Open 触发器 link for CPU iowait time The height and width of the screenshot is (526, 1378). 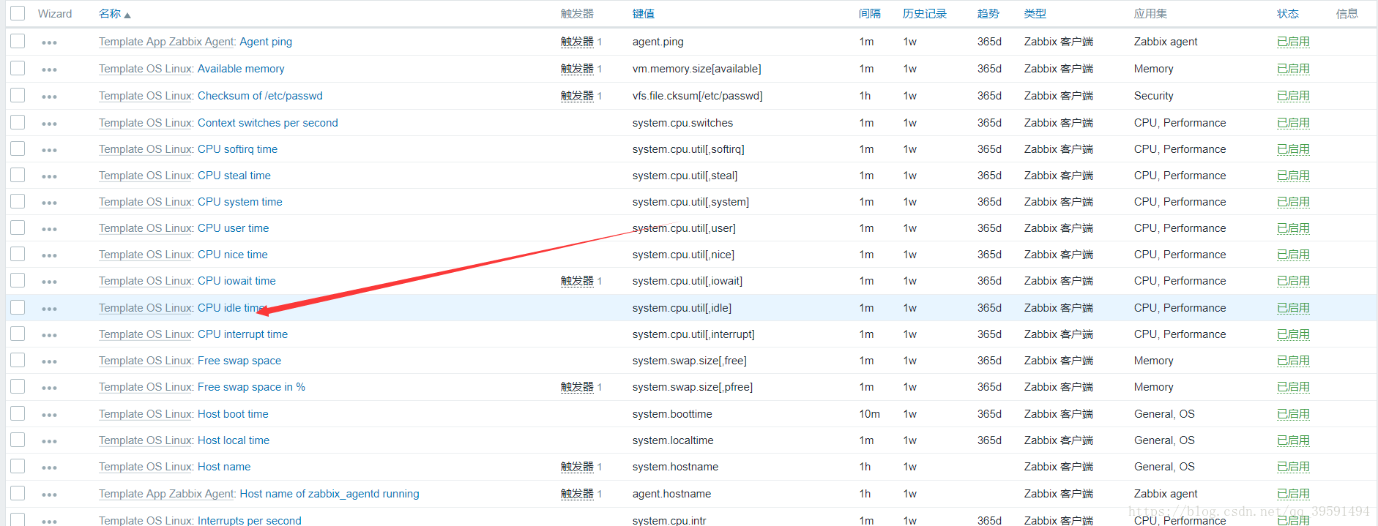click(577, 281)
